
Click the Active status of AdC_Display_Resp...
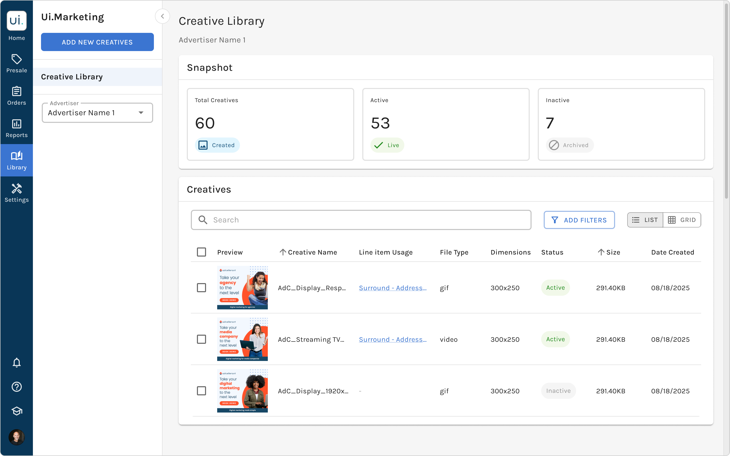555,288
